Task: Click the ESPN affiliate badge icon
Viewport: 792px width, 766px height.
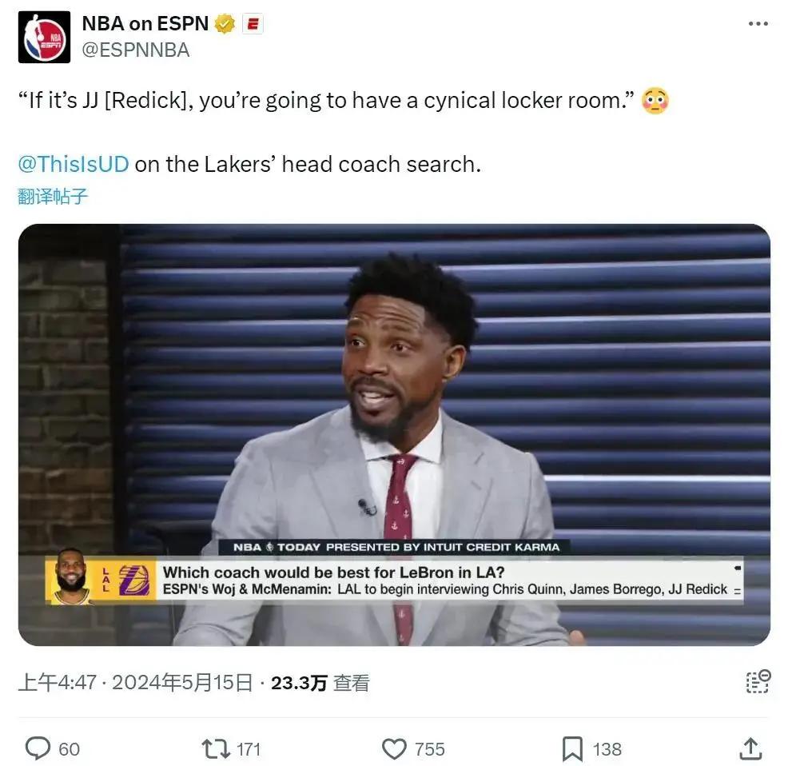Action: pos(253,24)
